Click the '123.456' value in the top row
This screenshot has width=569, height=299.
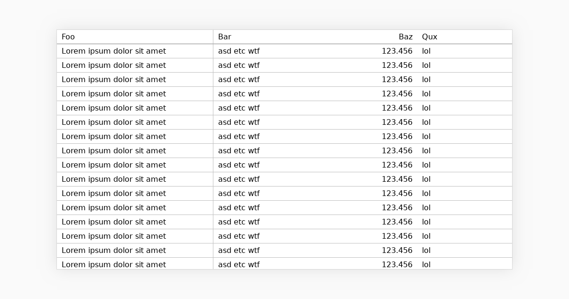[397, 51]
